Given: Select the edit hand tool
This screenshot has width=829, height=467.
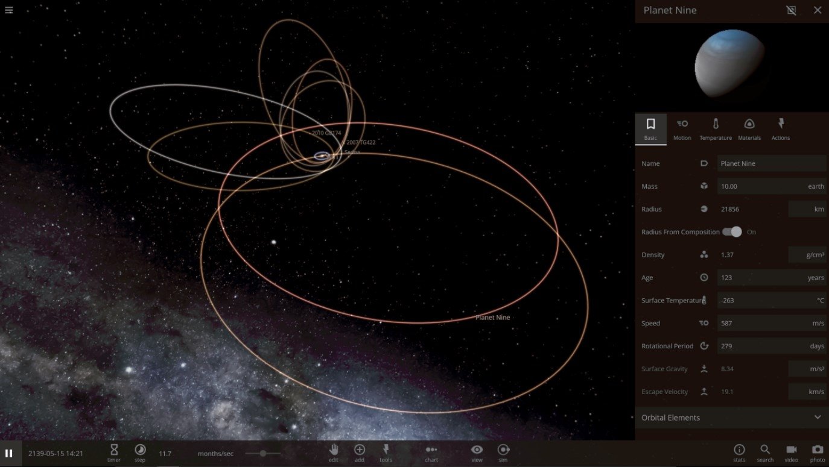Looking at the screenshot, I should coord(334,453).
